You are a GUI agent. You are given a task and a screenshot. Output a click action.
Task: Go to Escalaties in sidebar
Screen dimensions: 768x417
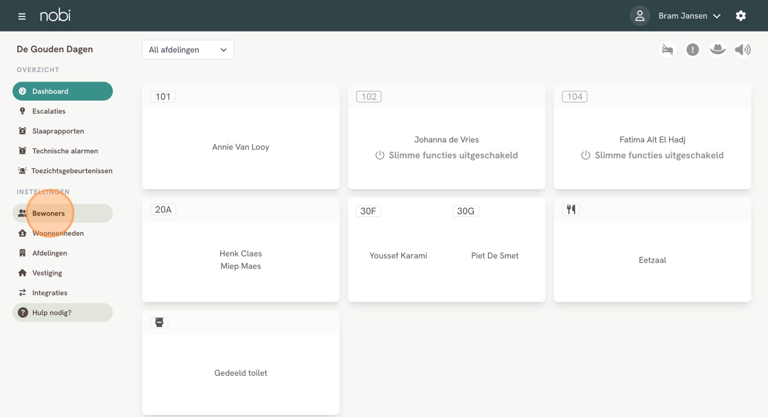tap(49, 111)
